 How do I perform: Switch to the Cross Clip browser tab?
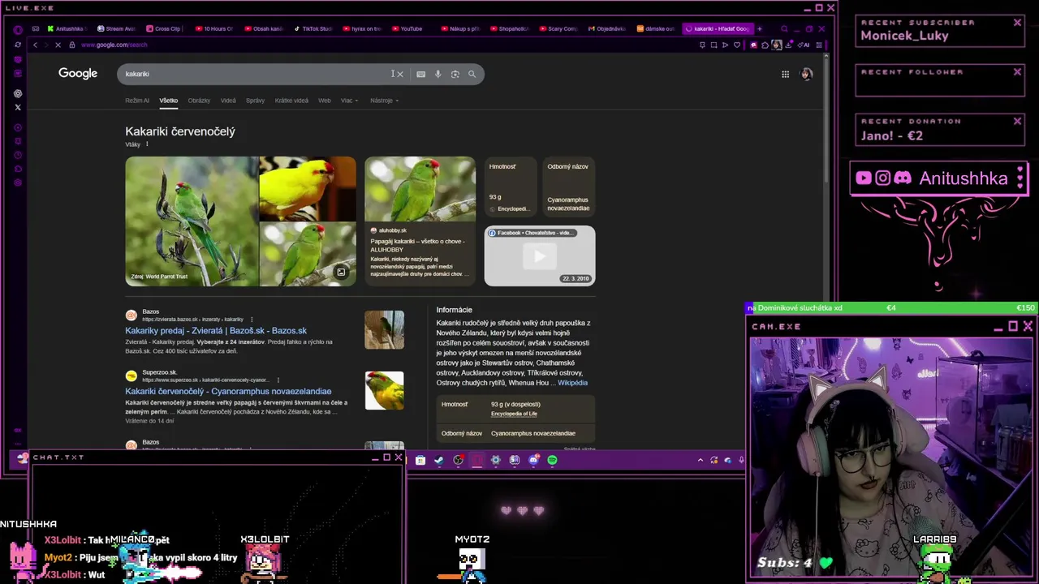(x=165, y=28)
